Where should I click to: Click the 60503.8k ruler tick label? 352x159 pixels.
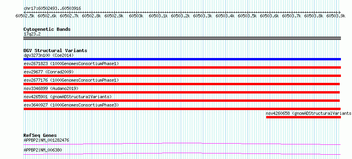(314, 16)
